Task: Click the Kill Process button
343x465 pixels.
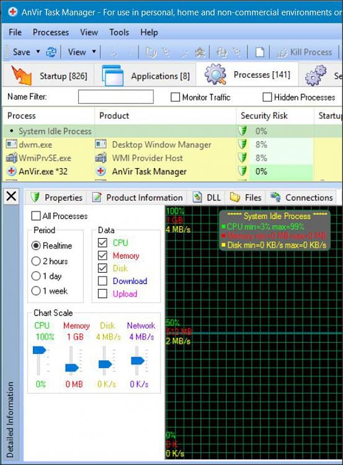Action: point(305,52)
